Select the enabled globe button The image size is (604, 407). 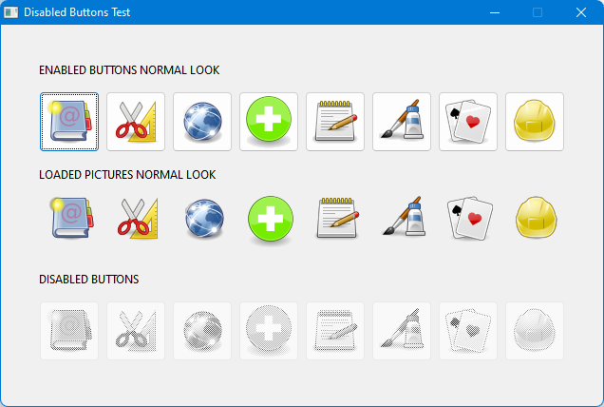point(202,122)
